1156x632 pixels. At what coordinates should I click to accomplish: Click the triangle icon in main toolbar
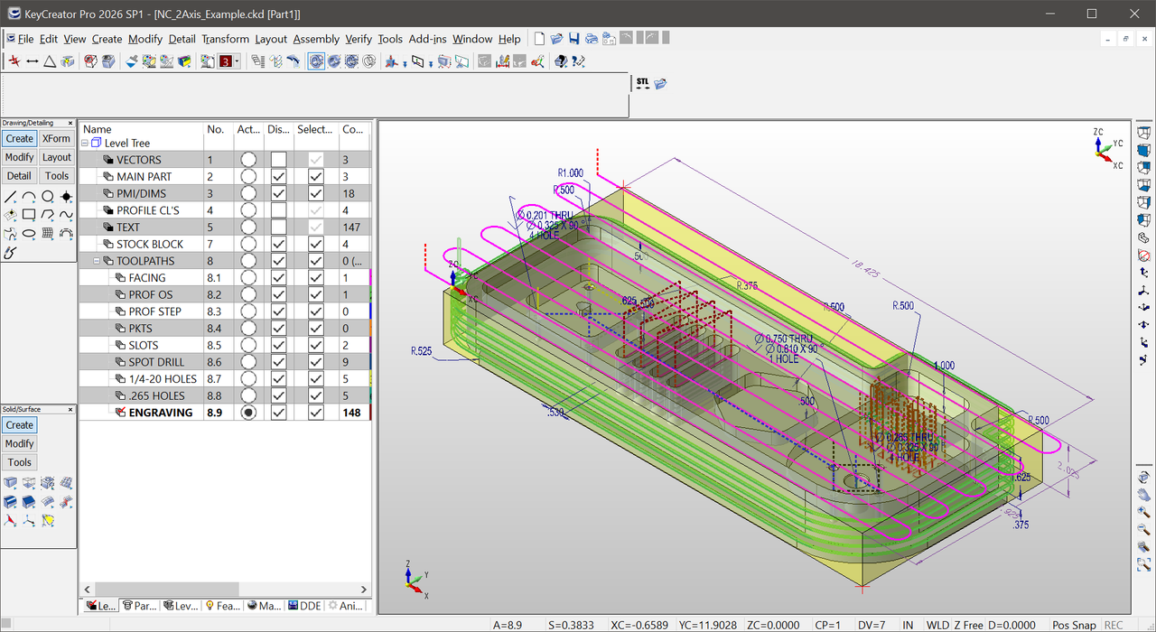[x=50, y=61]
